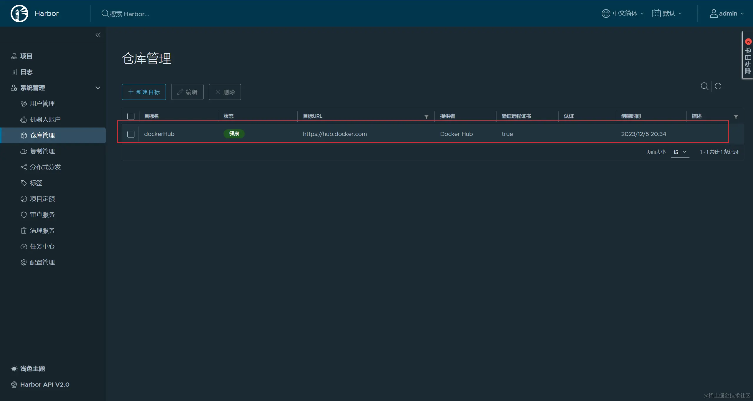Collapse the 系统管理 menu section

[98, 88]
